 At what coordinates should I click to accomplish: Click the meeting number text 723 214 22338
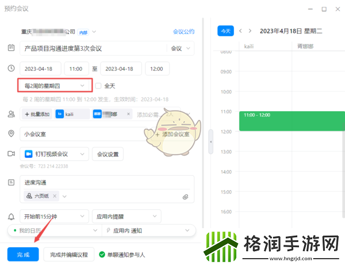click(x=53, y=166)
